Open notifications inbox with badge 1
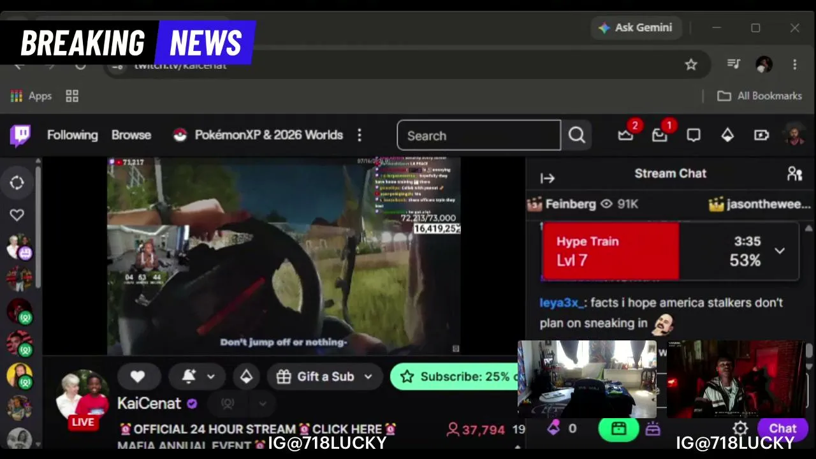 660,135
